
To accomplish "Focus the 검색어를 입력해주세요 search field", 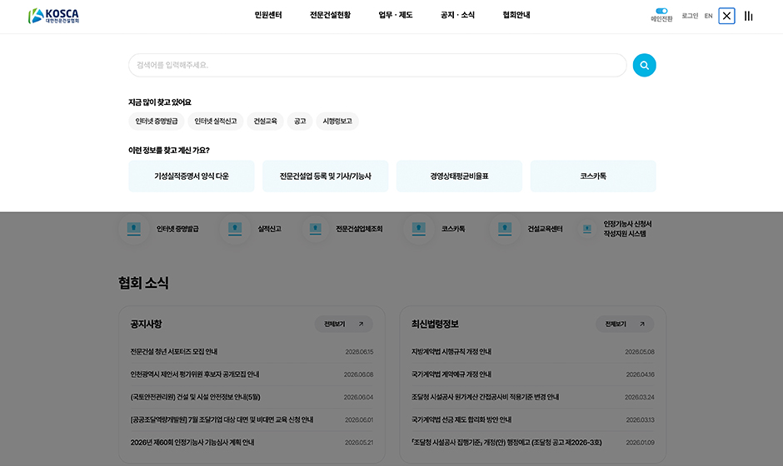I will coord(377,66).
